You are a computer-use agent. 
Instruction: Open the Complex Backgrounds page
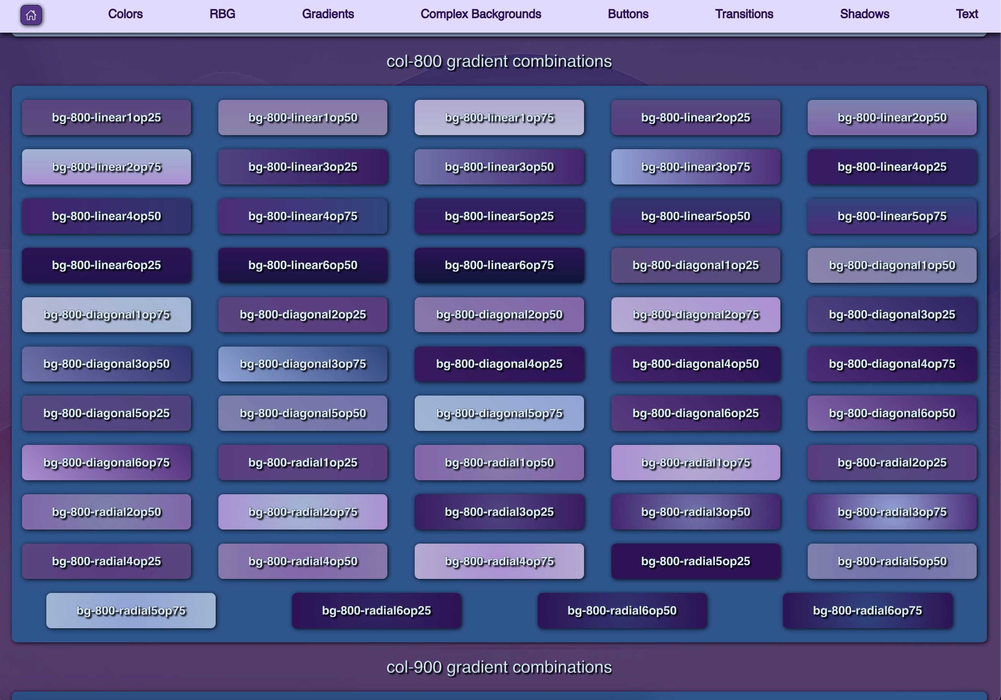pos(480,14)
